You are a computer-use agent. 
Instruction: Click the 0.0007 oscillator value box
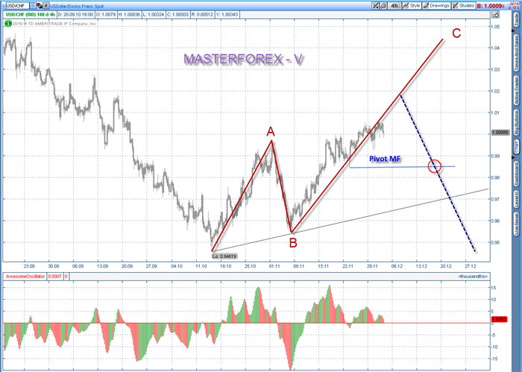pos(55,277)
